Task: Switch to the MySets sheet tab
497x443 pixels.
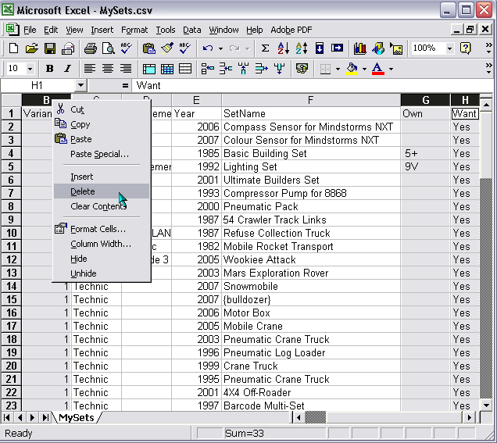Action: [x=77, y=418]
